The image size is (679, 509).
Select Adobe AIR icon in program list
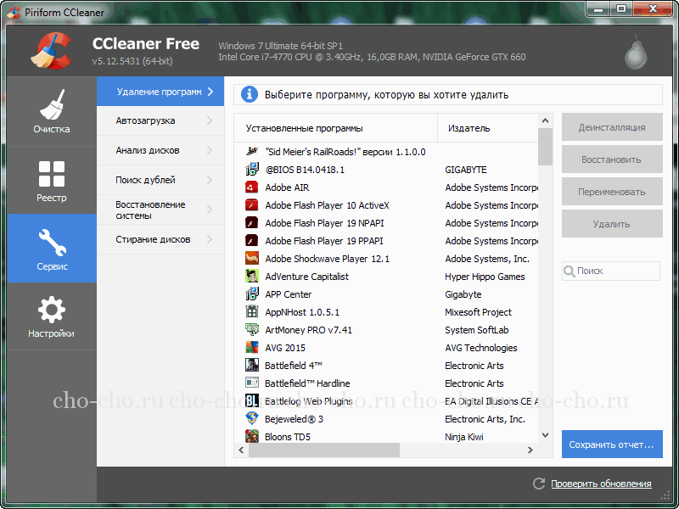(x=251, y=187)
